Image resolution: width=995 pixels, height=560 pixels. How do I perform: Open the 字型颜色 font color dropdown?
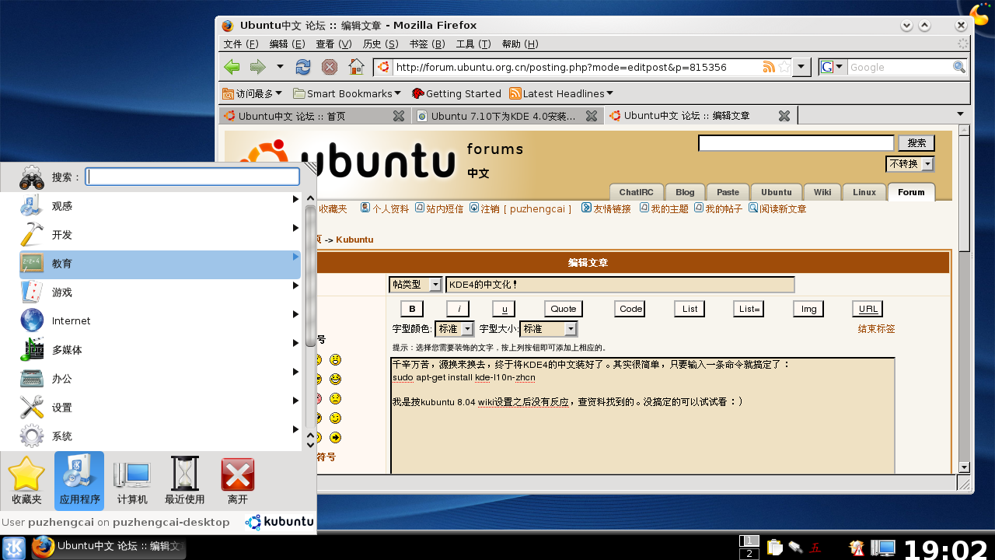point(454,329)
